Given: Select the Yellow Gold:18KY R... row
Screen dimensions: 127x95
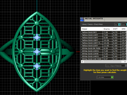Looking at the screenshot, I should pyautogui.click(x=104, y=43).
